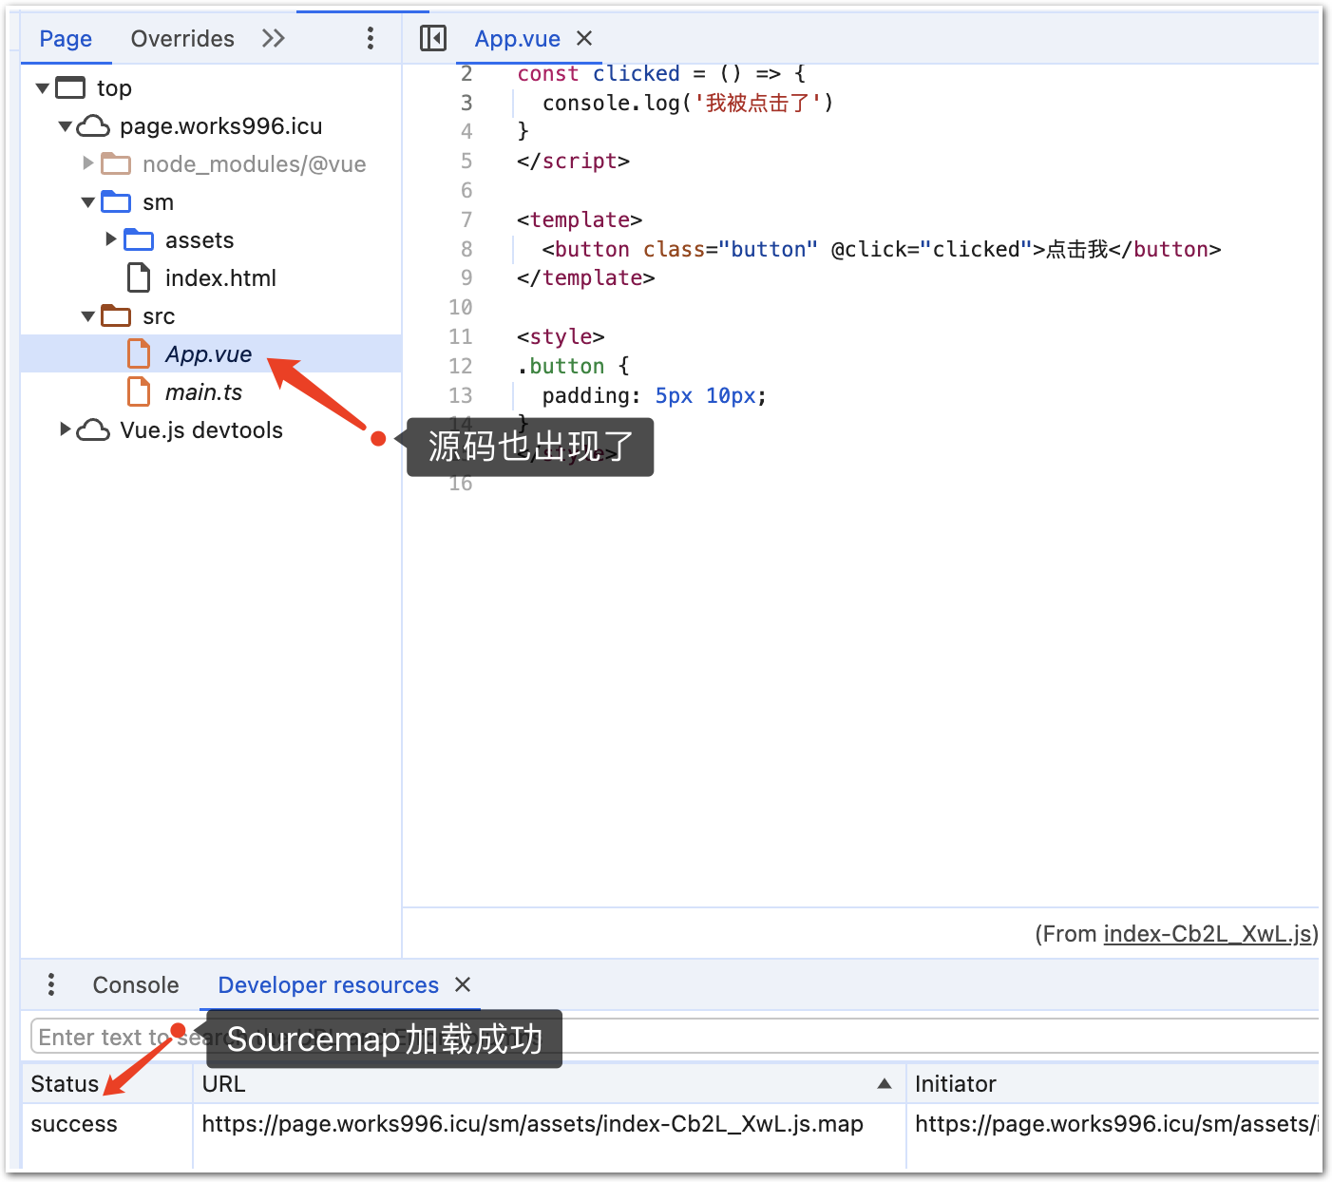The width and height of the screenshot is (1332, 1182).
Task: Click the sm folder icon
Action: (x=116, y=202)
